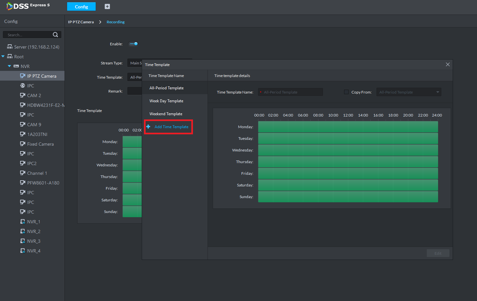477x301 pixels.
Task: Switch to the Config tab
Action: pos(81,7)
